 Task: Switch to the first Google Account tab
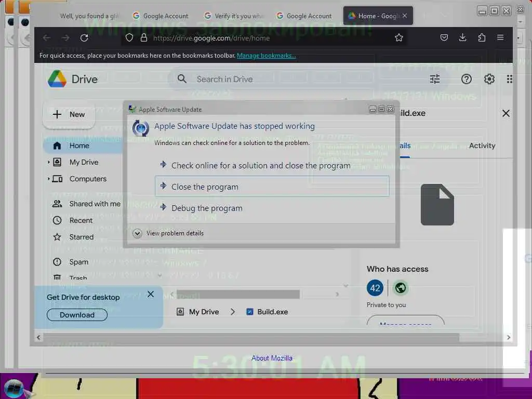click(x=160, y=16)
